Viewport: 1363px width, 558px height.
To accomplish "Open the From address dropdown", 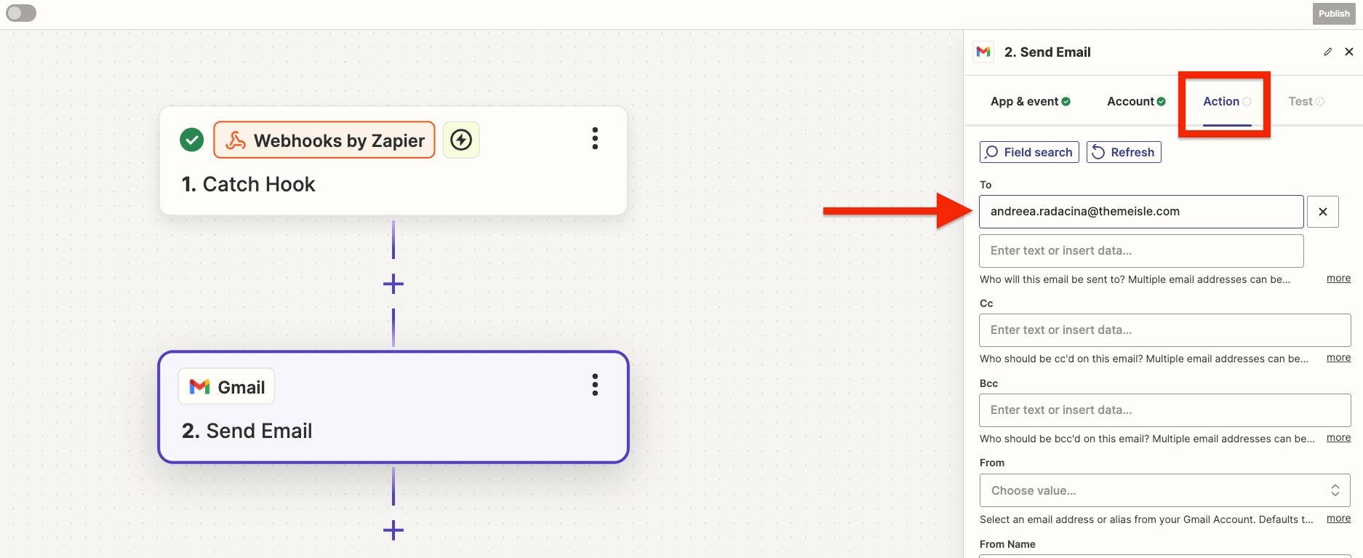I will click(x=1164, y=490).
